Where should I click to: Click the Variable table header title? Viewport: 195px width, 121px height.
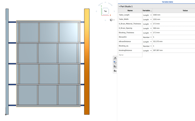click(x=167, y=2)
